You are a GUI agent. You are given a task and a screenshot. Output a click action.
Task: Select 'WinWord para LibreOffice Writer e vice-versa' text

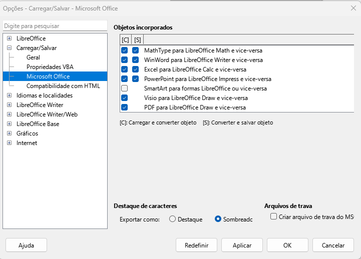coord(203,60)
